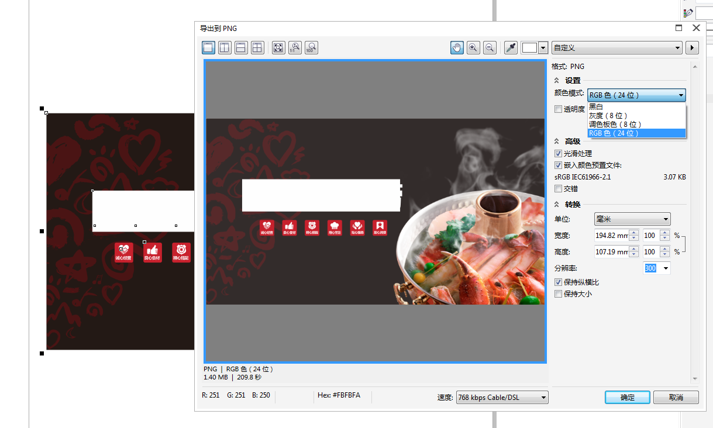713x428 pixels.
Task: Switch to two vertical previews layout
Action: 225,48
